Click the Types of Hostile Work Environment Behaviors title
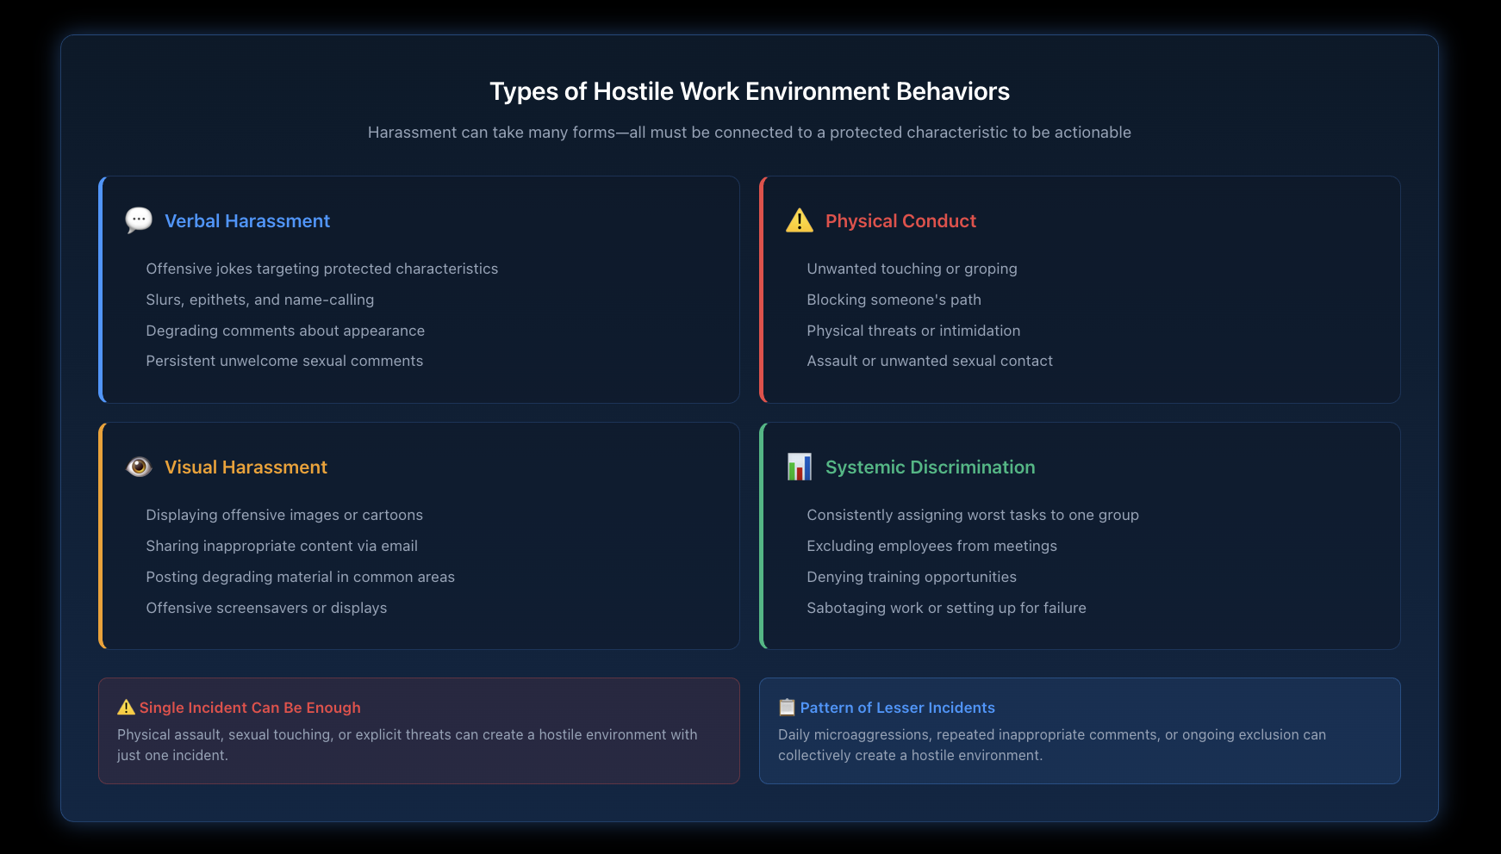The image size is (1501, 854). pos(750,90)
